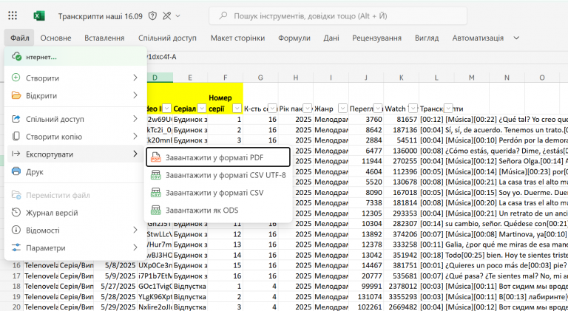Switch to the Вставлення tab
This screenshot has height=311, width=568.
click(104, 38)
